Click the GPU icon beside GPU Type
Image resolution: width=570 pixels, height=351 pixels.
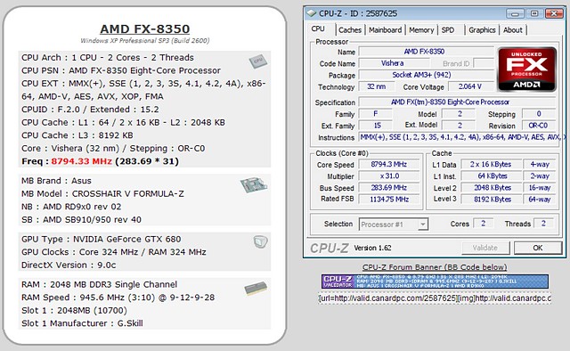pyautogui.click(x=260, y=241)
